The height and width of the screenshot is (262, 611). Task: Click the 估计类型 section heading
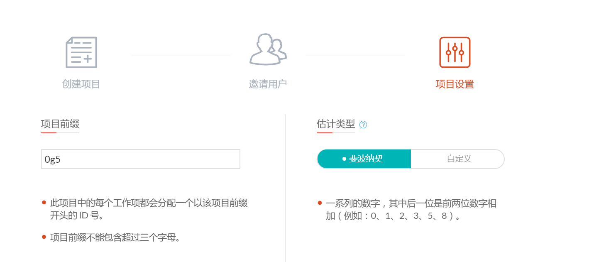coord(335,124)
